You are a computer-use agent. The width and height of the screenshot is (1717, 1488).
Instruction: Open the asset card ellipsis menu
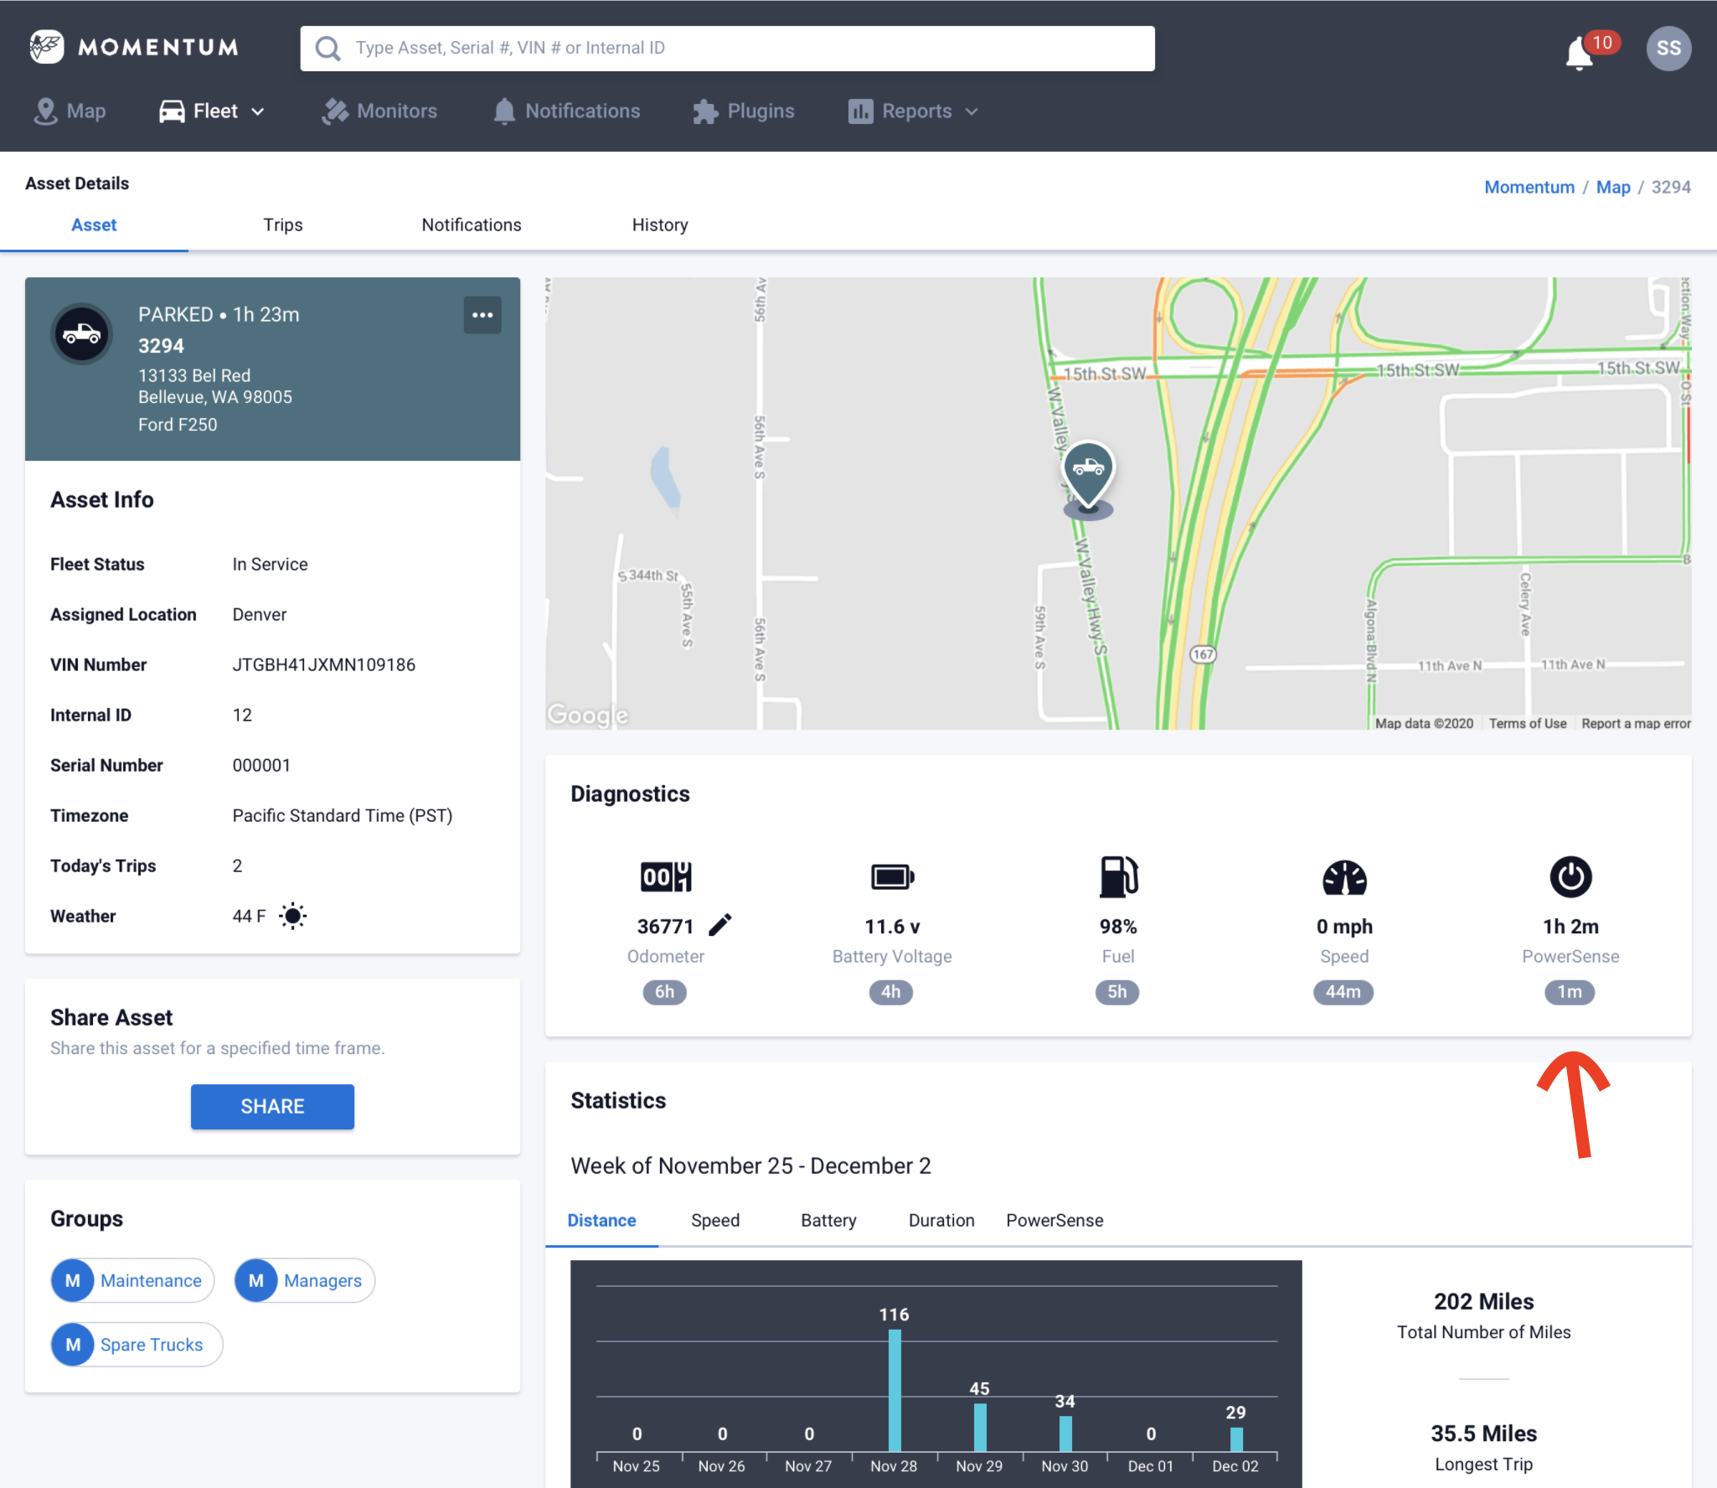tap(483, 314)
